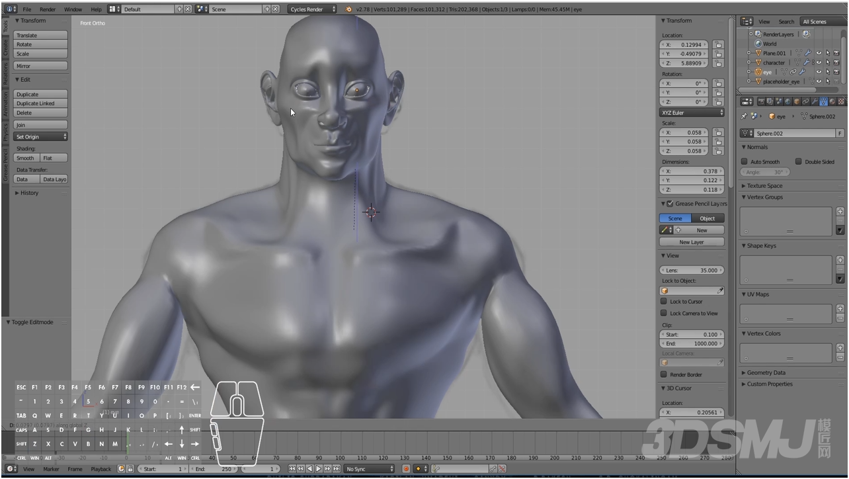This screenshot has height=479, width=849.
Task: Click the lock icon next to Rotation Z
Action: 718,102
